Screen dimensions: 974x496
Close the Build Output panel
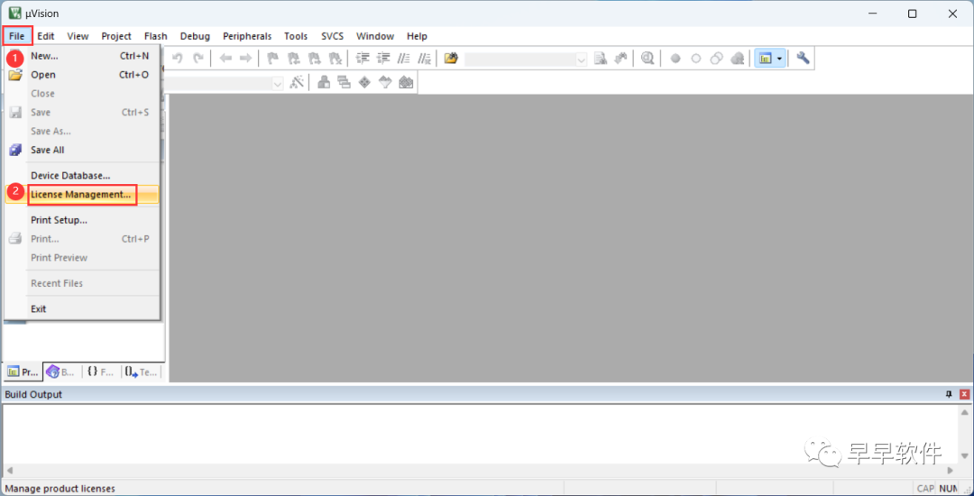[964, 394]
